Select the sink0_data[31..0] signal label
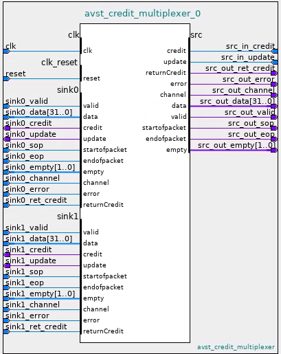Screen dimensions: 281x354 (39, 112)
